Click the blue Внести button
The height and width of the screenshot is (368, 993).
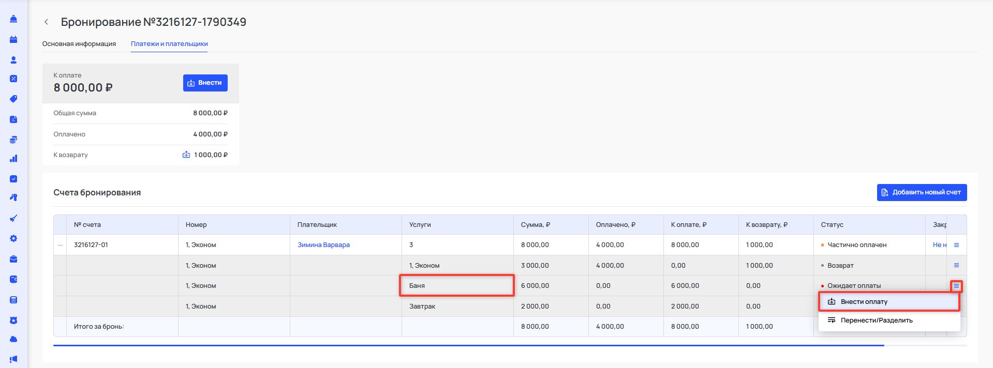205,83
